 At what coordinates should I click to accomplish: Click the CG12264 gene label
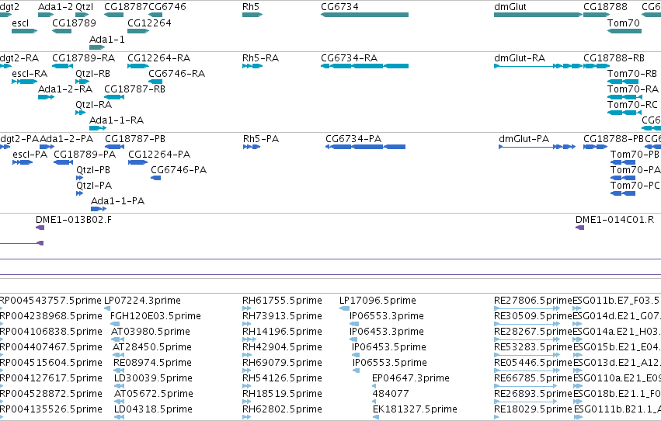pyautogui.click(x=149, y=23)
